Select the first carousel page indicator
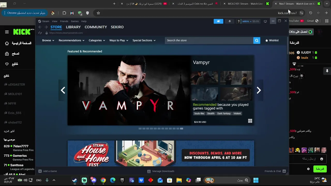The height and width of the screenshot is (186, 331). tap(140, 128)
